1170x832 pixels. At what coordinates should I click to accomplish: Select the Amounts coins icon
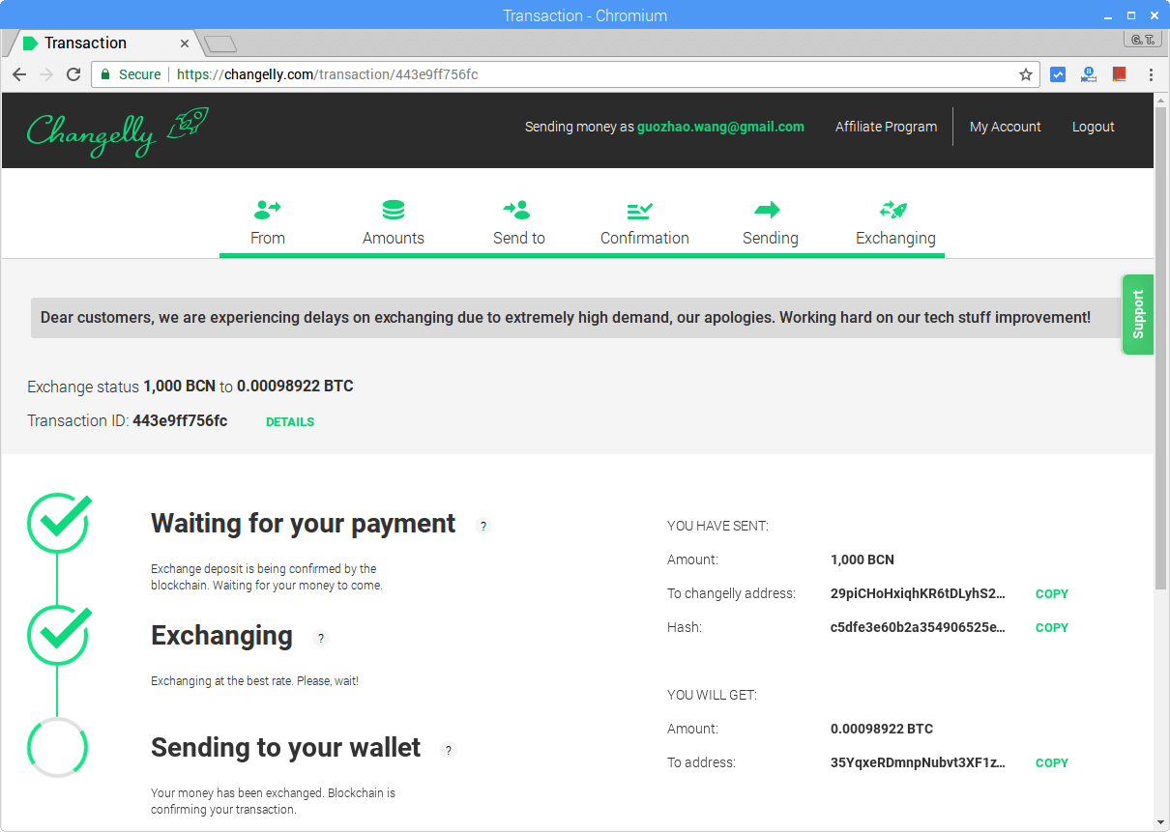pos(393,208)
